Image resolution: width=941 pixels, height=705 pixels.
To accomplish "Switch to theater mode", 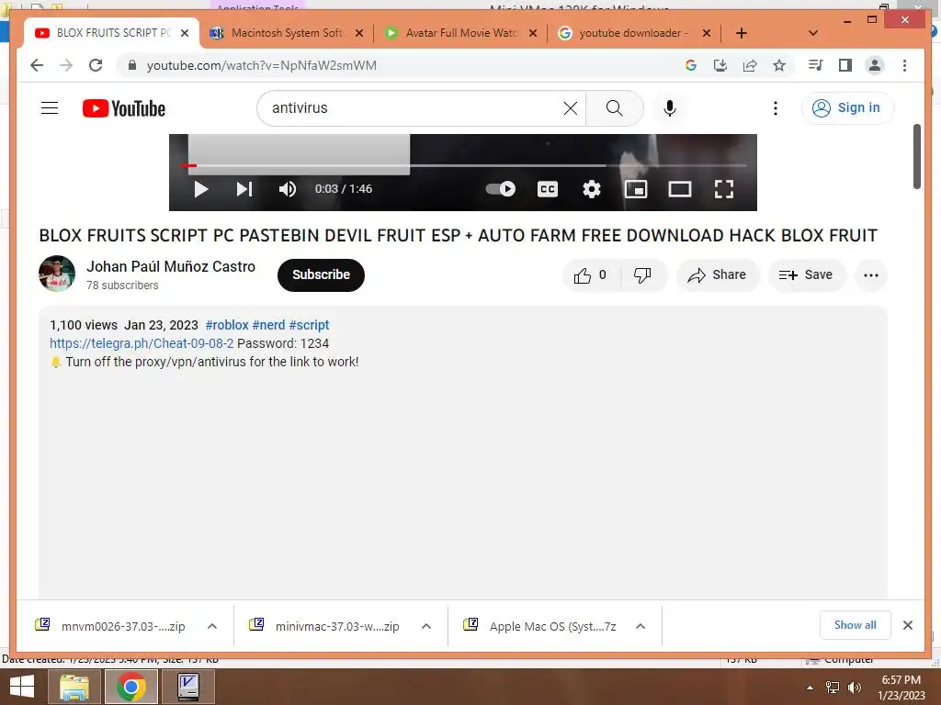I will click(x=680, y=189).
